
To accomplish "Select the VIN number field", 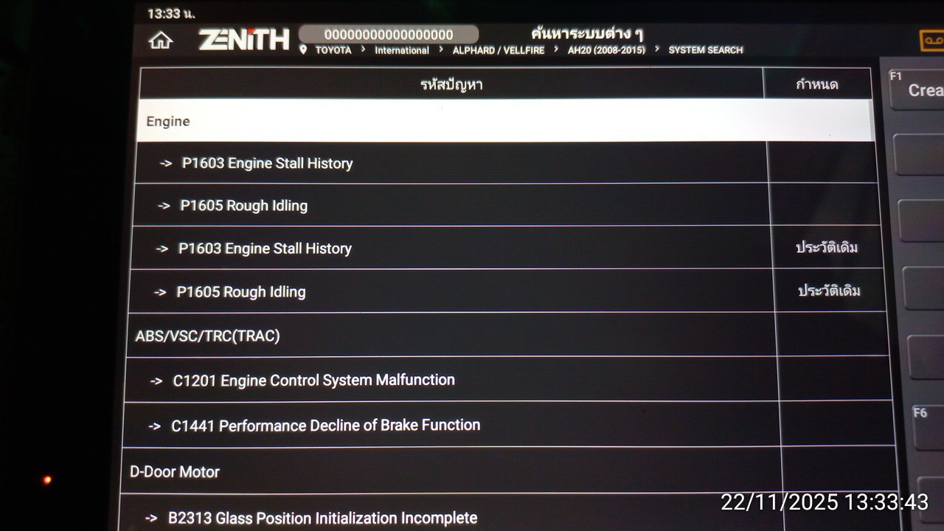I will (389, 35).
